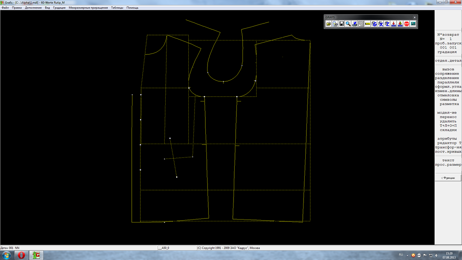Select the magnifying glass zoom tool

[x=348, y=24]
